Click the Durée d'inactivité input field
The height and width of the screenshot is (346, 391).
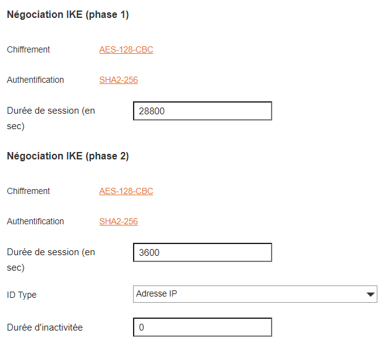pyautogui.click(x=202, y=327)
